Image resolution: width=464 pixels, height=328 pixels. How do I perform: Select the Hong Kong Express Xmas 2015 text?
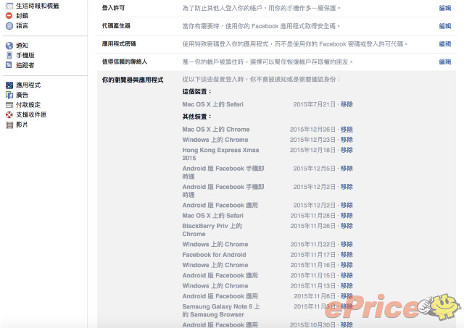coord(220,154)
